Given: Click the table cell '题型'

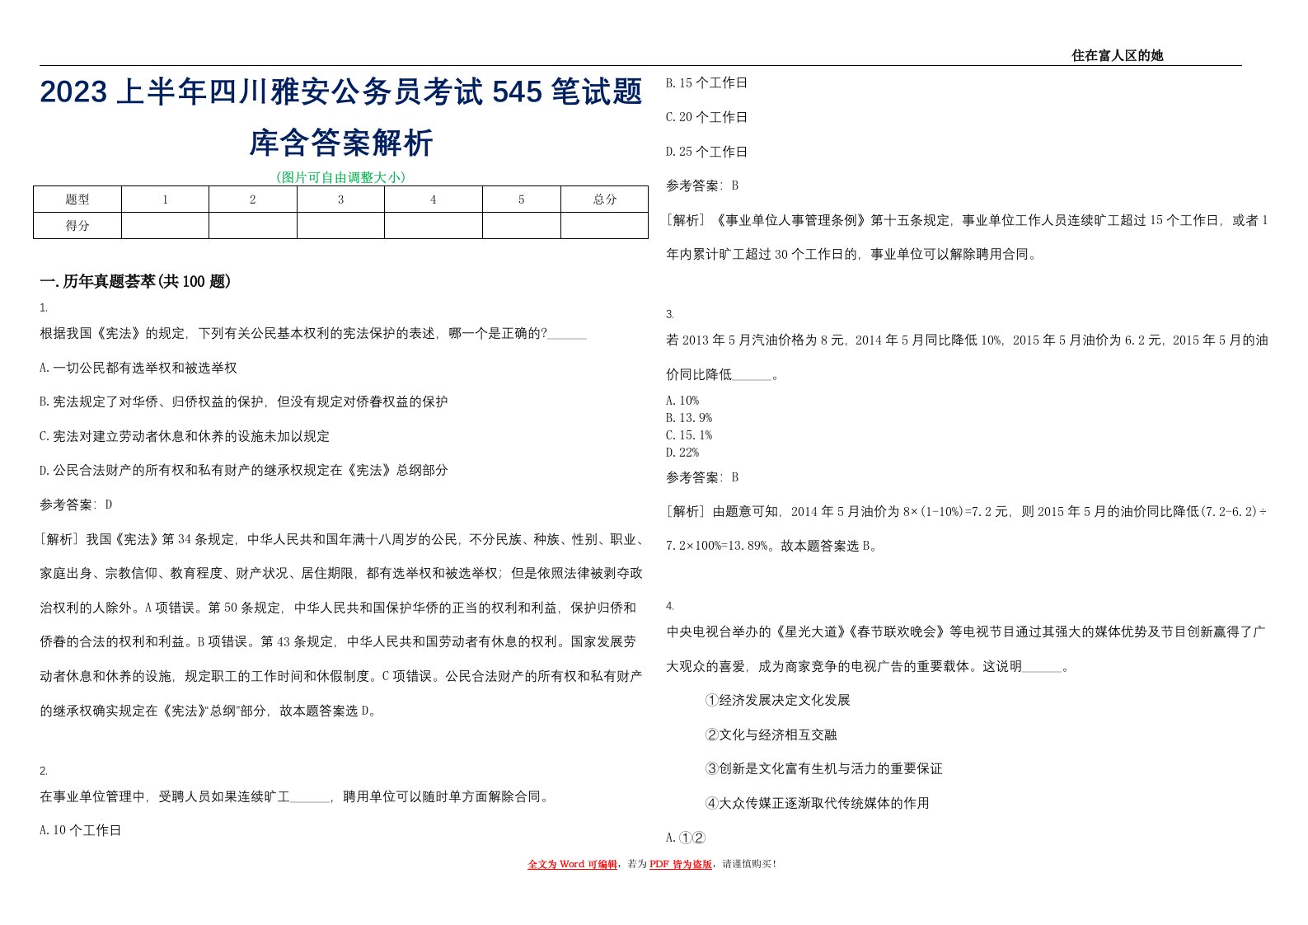Looking at the screenshot, I should coord(77,200).
